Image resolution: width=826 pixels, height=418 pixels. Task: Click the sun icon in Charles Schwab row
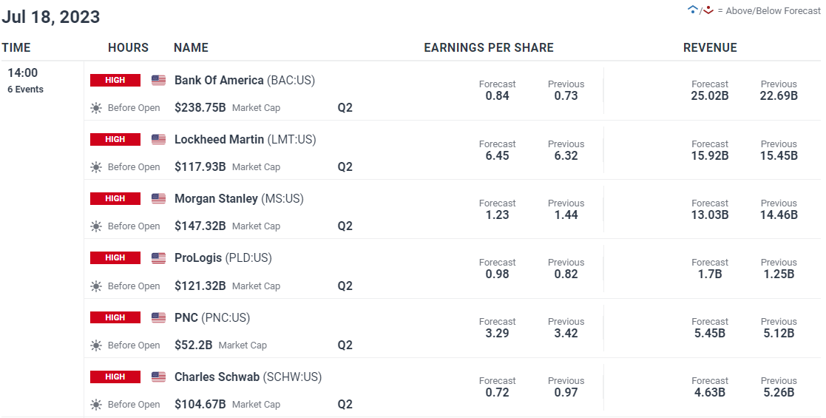click(96, 405)
